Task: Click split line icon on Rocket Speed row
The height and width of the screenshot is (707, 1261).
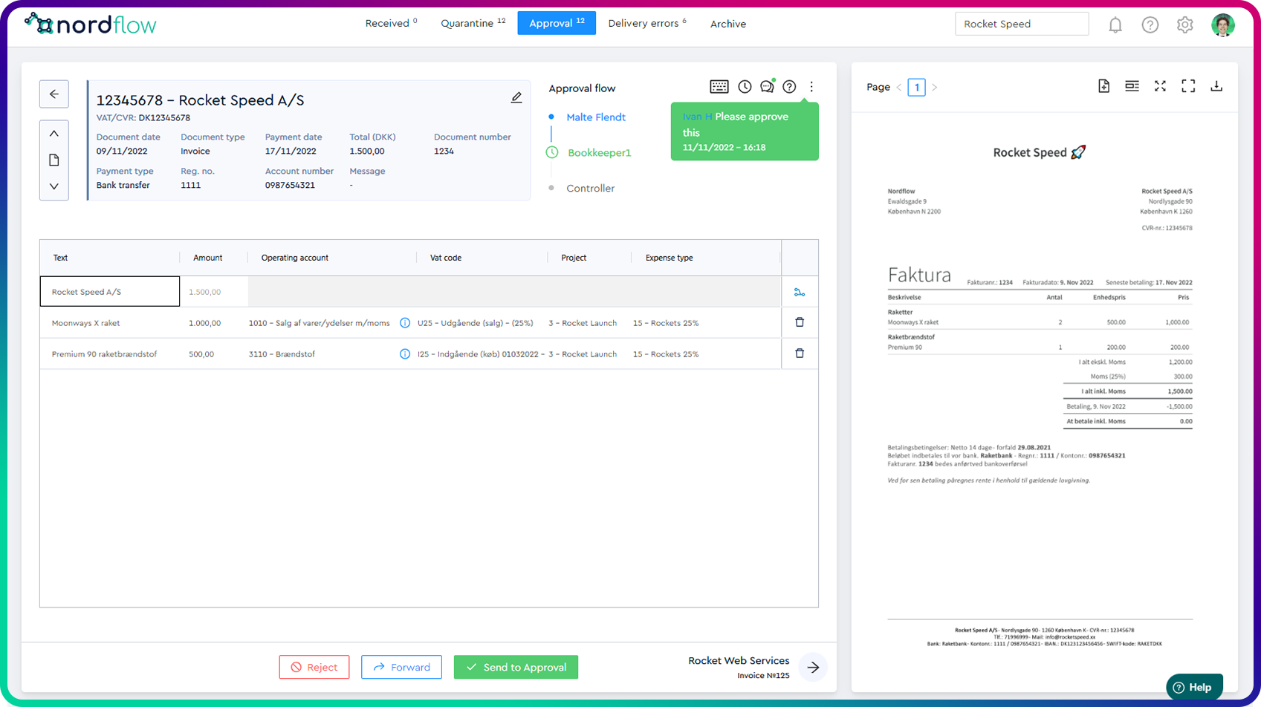Action: tap(800, 293)
